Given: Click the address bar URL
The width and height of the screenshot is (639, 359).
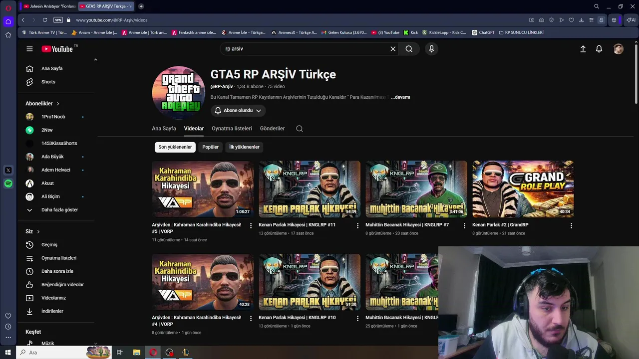Looking at the screenshot, I should (112, 20).
